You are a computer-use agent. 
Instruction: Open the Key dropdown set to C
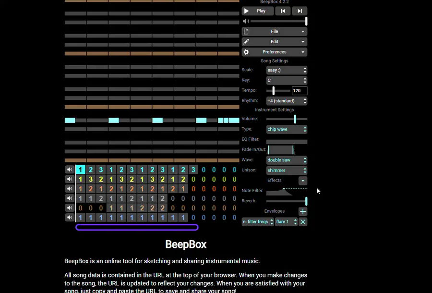[287, 80]
